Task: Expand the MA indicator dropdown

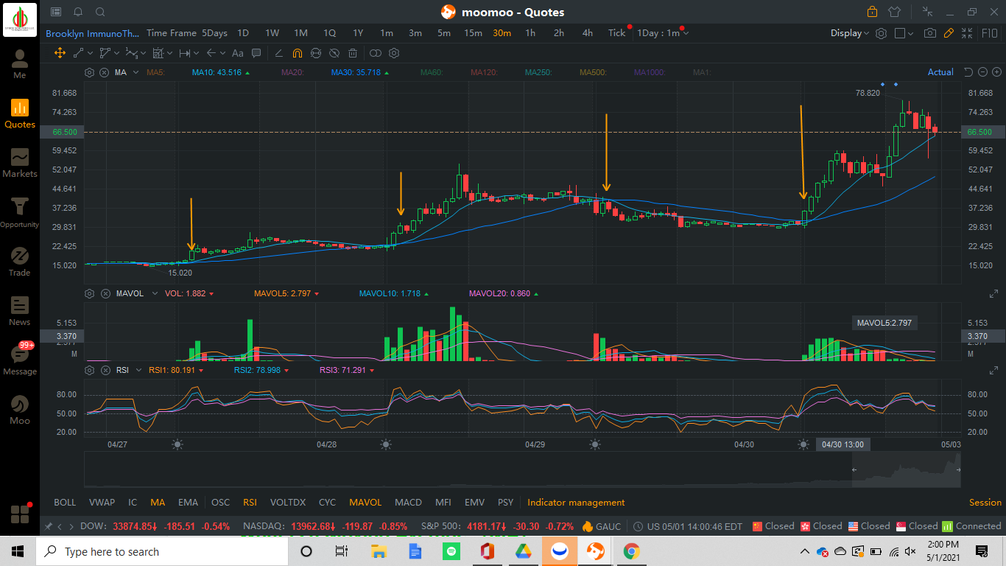Action: [136, 72]
